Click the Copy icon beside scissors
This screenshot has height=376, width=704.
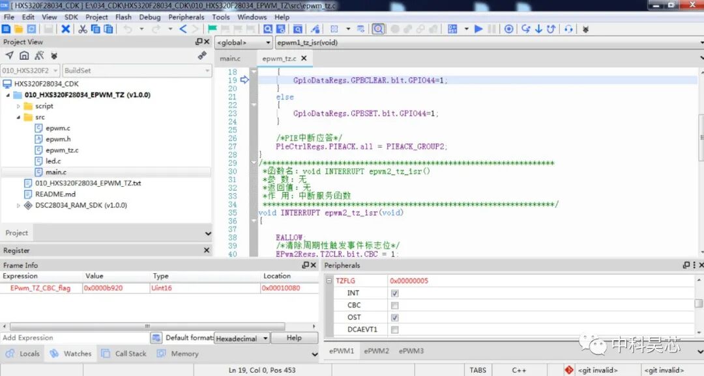[x=95, y=29]
